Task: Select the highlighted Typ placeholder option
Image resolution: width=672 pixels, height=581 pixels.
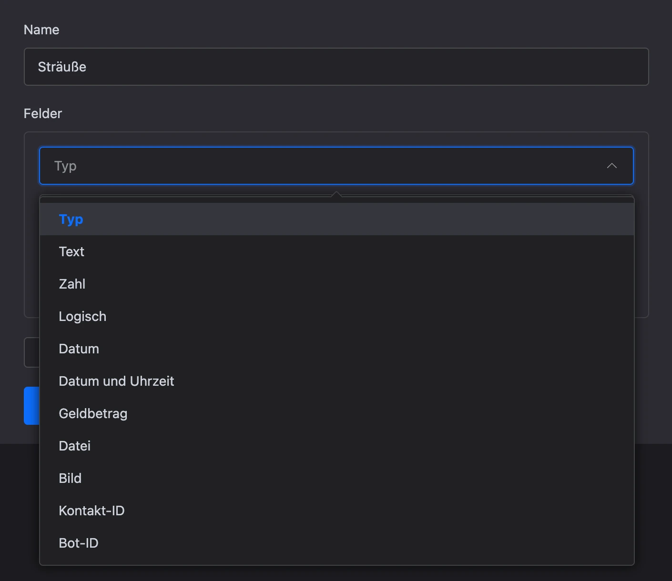Action: coord(336,219)
